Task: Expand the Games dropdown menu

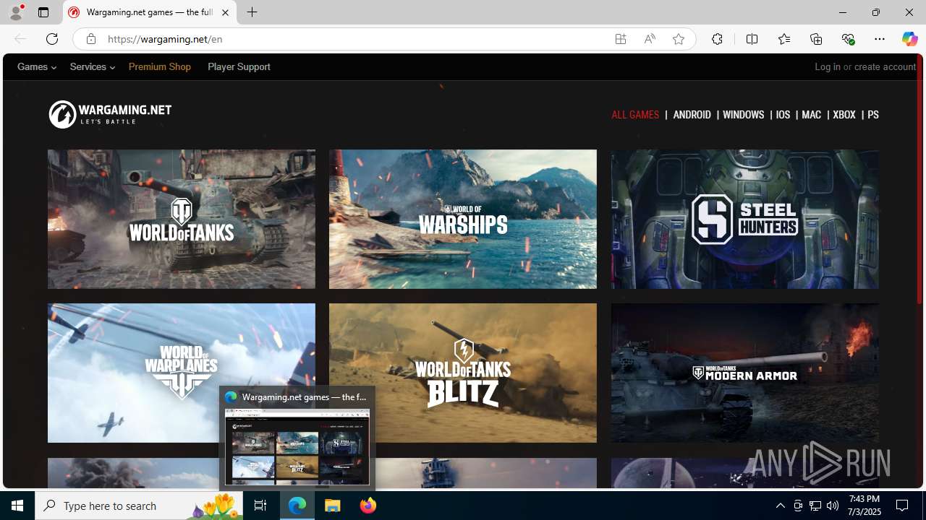Action: [x=36, y=66]
